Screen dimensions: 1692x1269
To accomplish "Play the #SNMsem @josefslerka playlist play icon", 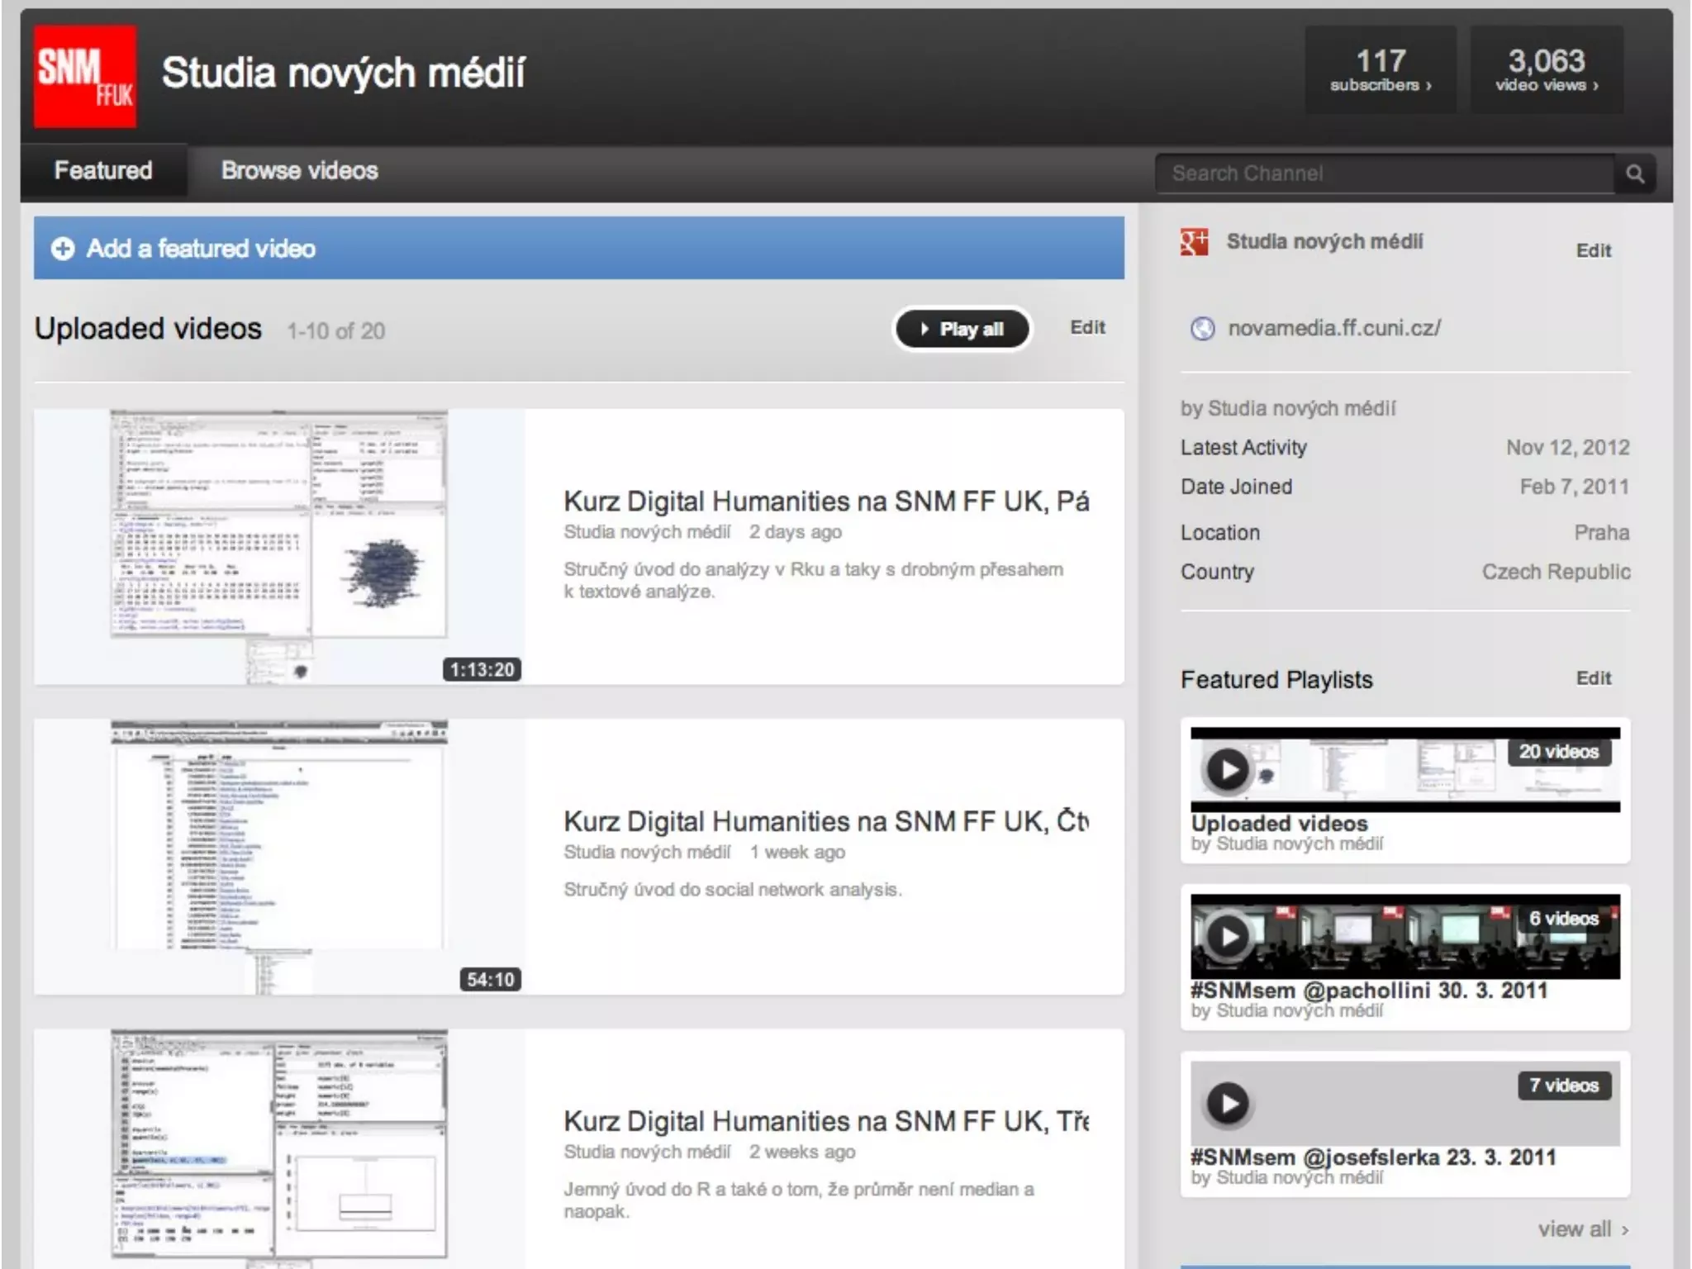I will click(x=1228, y=1103).
